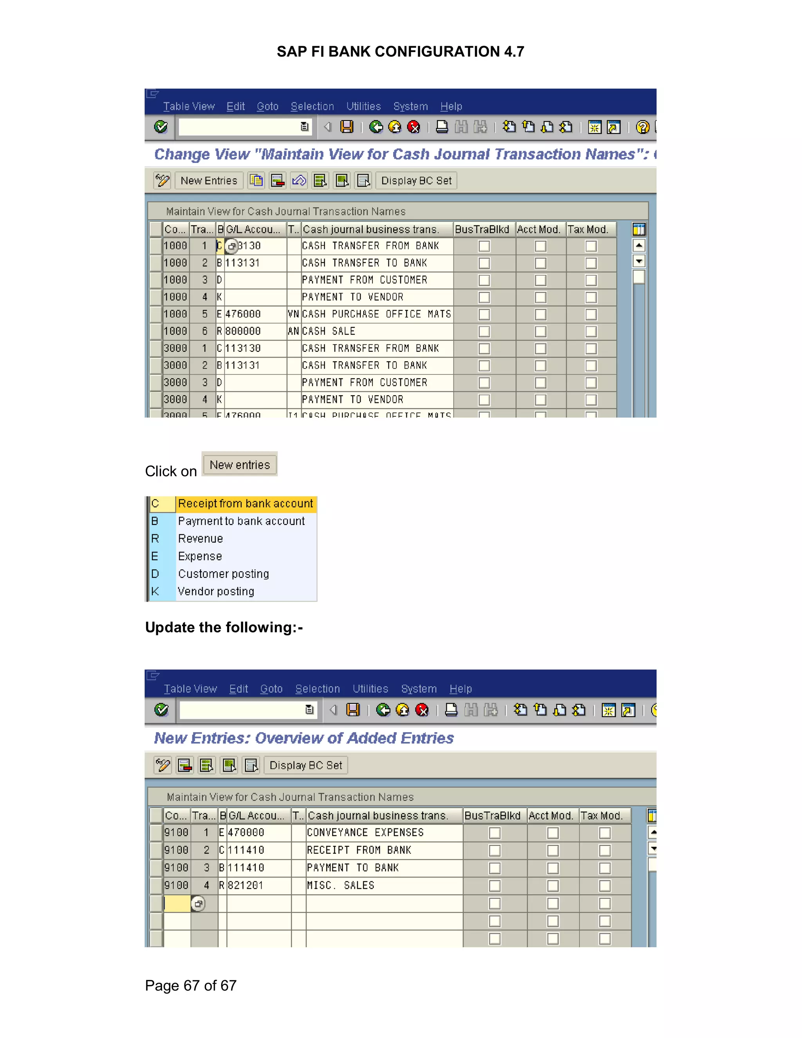
Task: Click the yellow Exit icon in the Change View toolbar
Action: (395, 127)
